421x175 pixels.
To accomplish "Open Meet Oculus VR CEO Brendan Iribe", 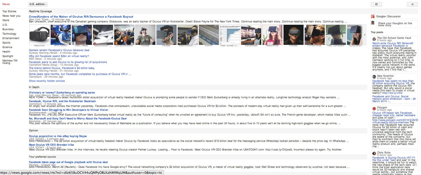I will (51, 145).
